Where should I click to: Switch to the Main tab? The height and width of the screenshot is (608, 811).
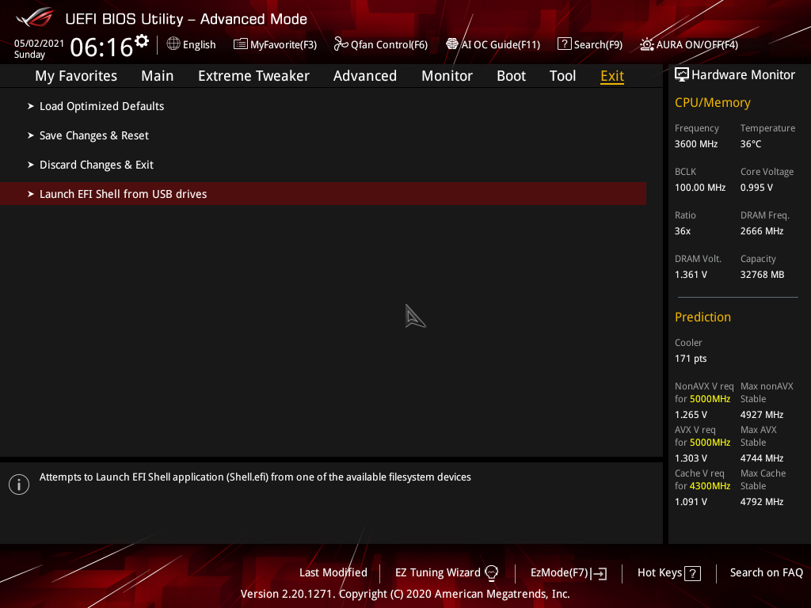(x=158, y=76)
